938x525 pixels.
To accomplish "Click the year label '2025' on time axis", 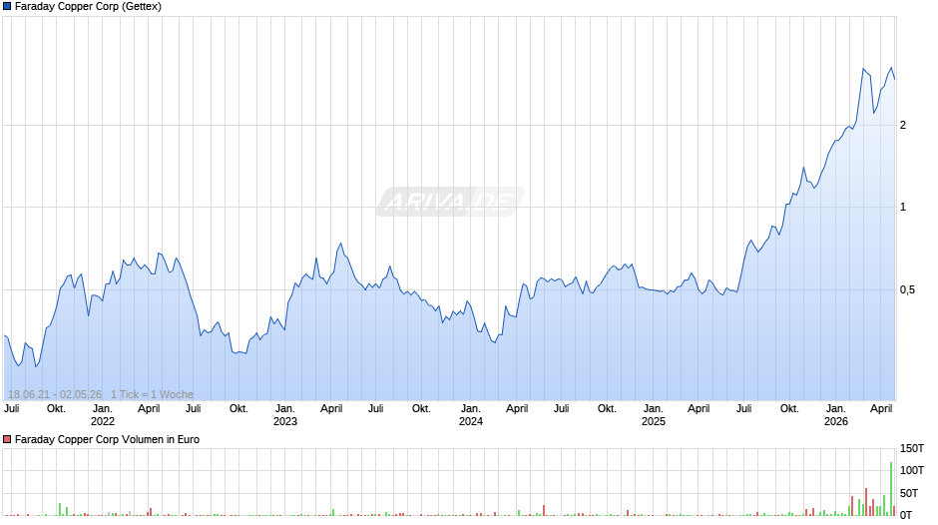I will pos(654,421).
